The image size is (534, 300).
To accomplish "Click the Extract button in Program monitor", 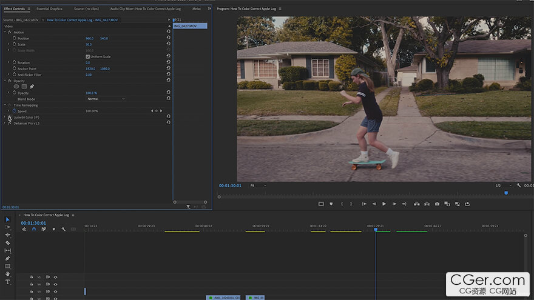I will click(x=427, y=204).
